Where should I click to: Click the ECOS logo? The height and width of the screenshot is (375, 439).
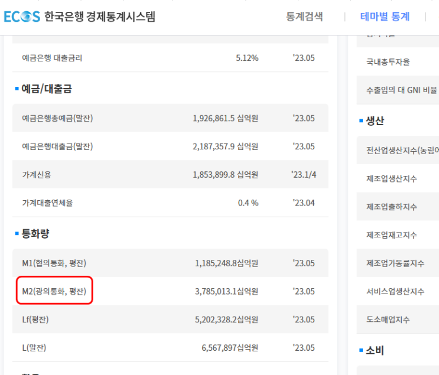(22, 17)
